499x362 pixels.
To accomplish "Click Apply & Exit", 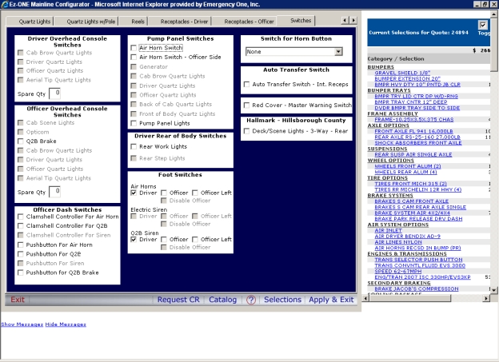I will click(x=331, y=300).
